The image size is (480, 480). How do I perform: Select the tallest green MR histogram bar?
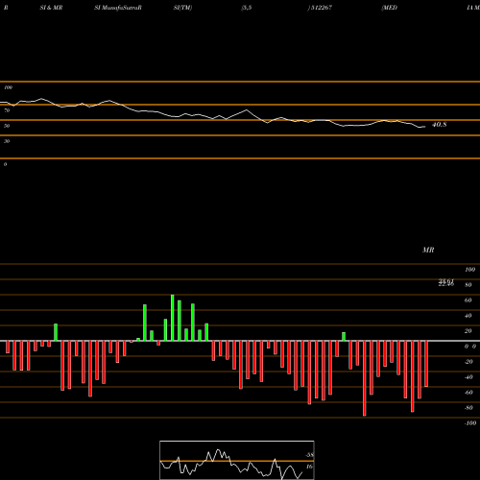point(173,318)
